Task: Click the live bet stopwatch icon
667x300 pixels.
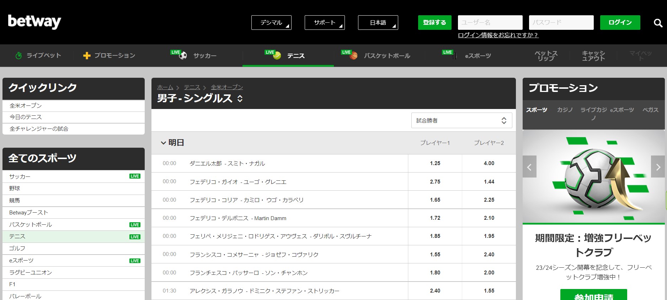Action: pos(18,55)
